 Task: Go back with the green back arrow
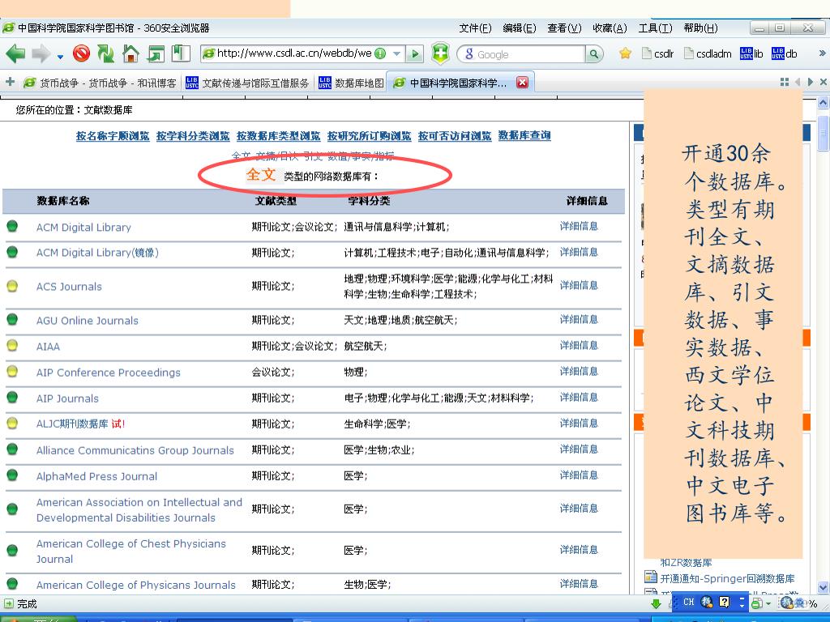15,53
